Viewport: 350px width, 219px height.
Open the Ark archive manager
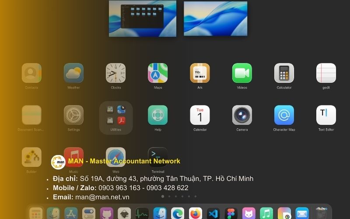(200, 73)
